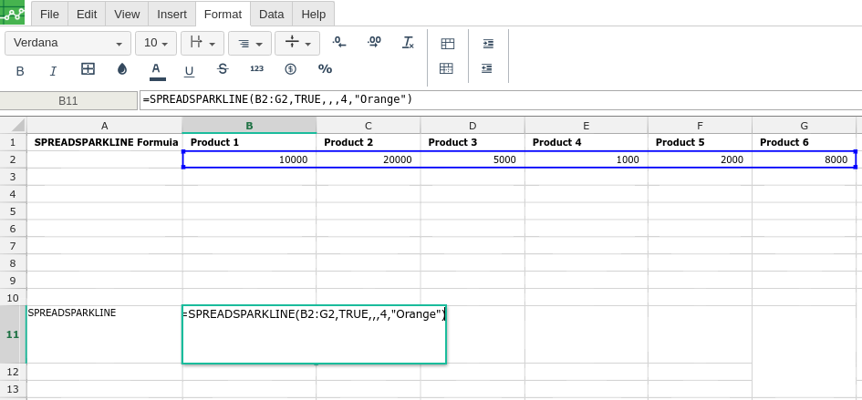Apply currency number format
Image resolution: width=862 pixels, height=400 pixels.
(291, 68)
